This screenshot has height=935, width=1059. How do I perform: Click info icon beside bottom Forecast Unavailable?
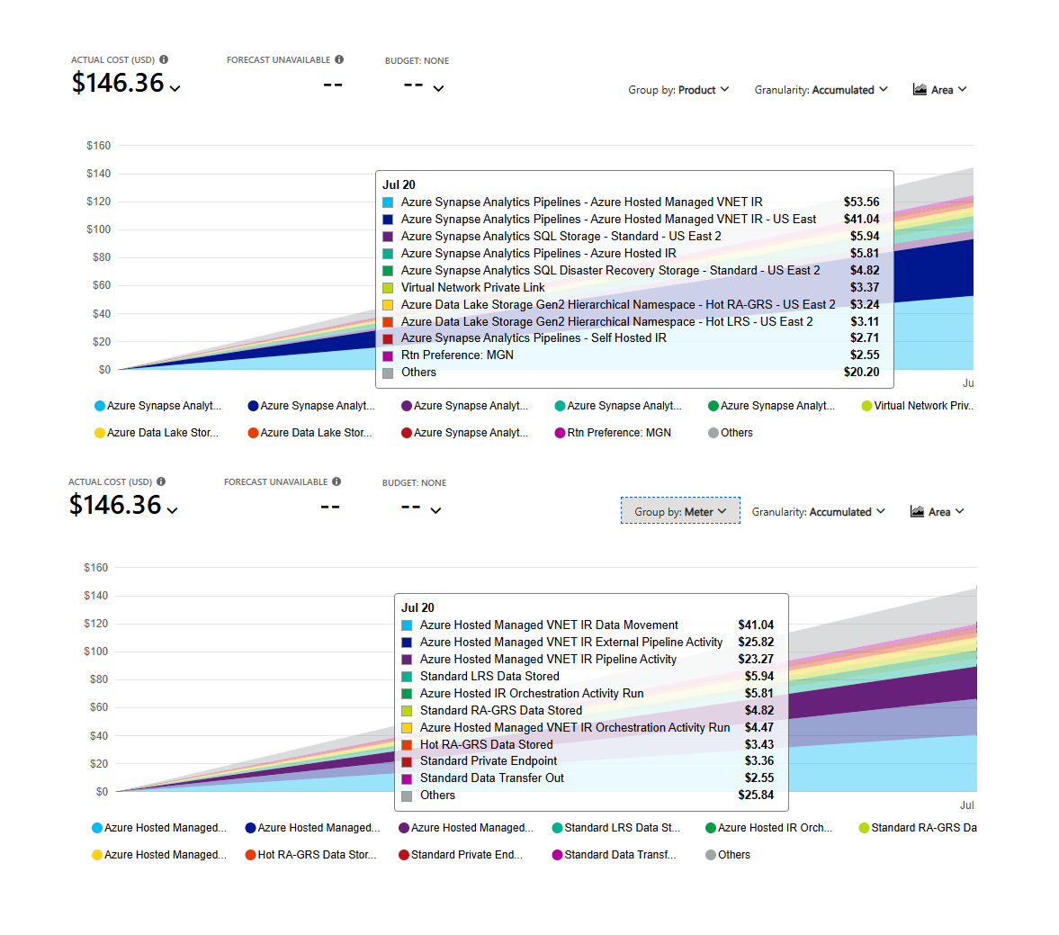[x=337, y=481]
